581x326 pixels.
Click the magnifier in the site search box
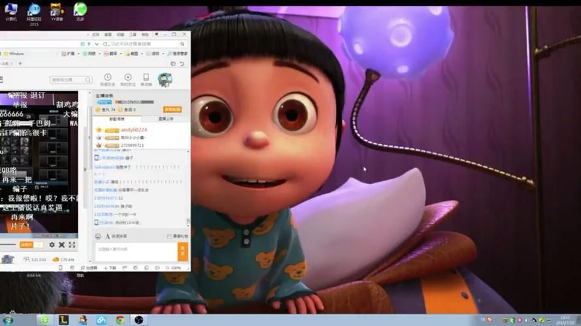[88, 80]
